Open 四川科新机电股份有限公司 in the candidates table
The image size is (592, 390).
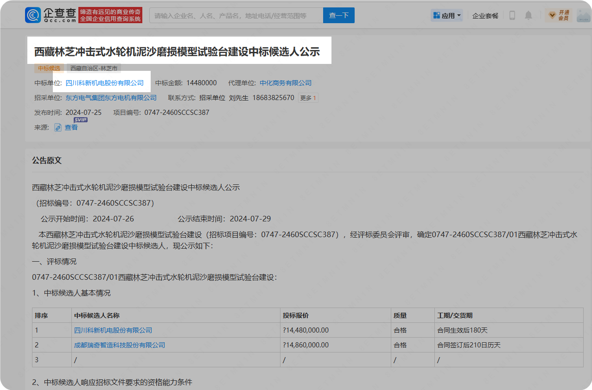tap(113, 330)
